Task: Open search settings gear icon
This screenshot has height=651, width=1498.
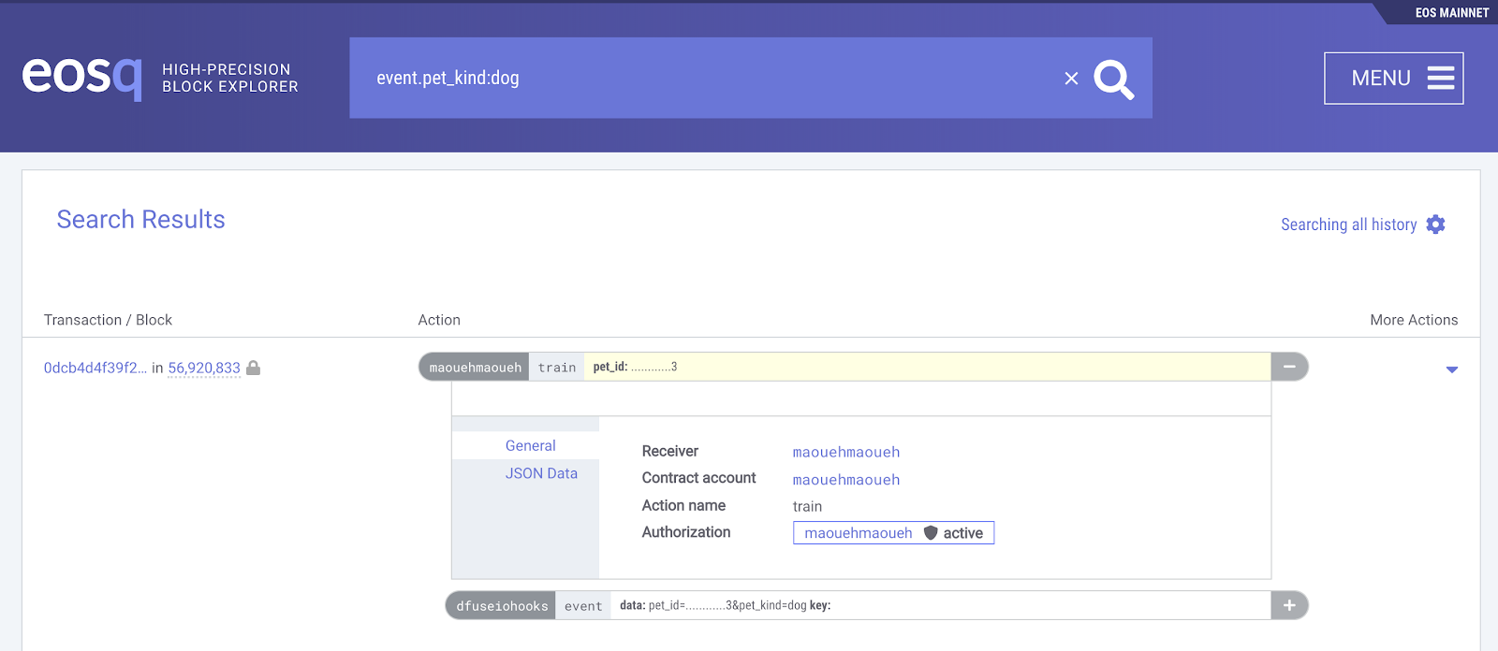Action: point(1436,224)
